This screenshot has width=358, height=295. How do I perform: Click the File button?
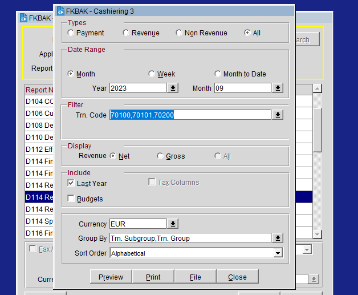click(x=195, y=277)
